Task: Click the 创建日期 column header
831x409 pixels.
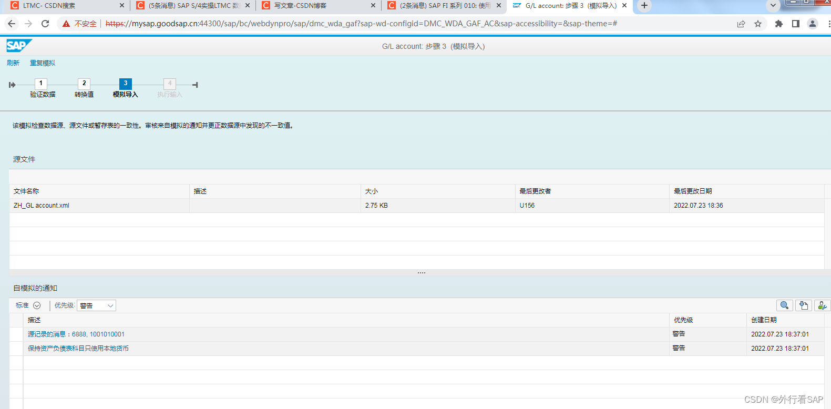Action: click(x=785, y=320)
